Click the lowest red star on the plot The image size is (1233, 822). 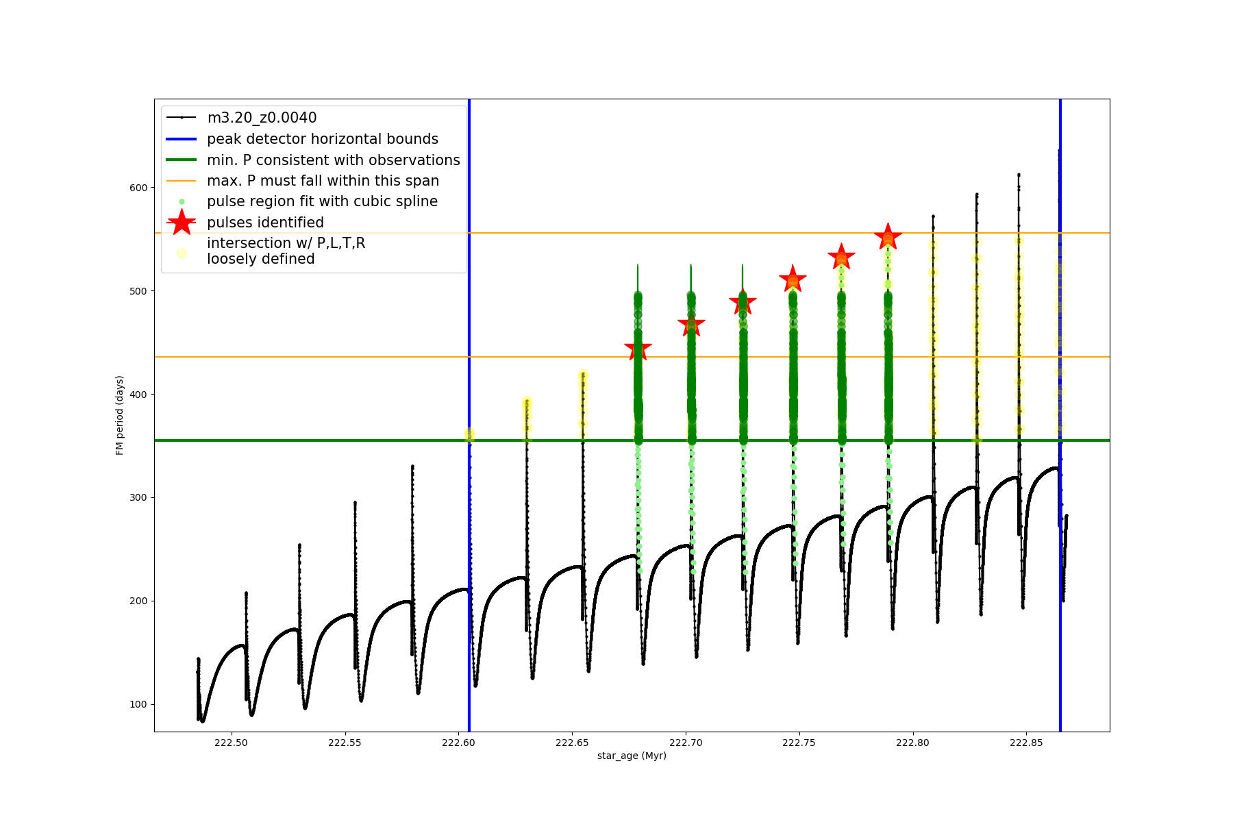[x=638, y=349]
